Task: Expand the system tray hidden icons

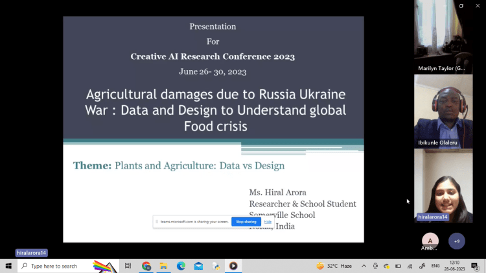Action: pos(365,266)
